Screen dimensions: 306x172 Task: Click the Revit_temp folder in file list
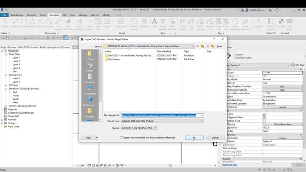[x=114, y=59]
